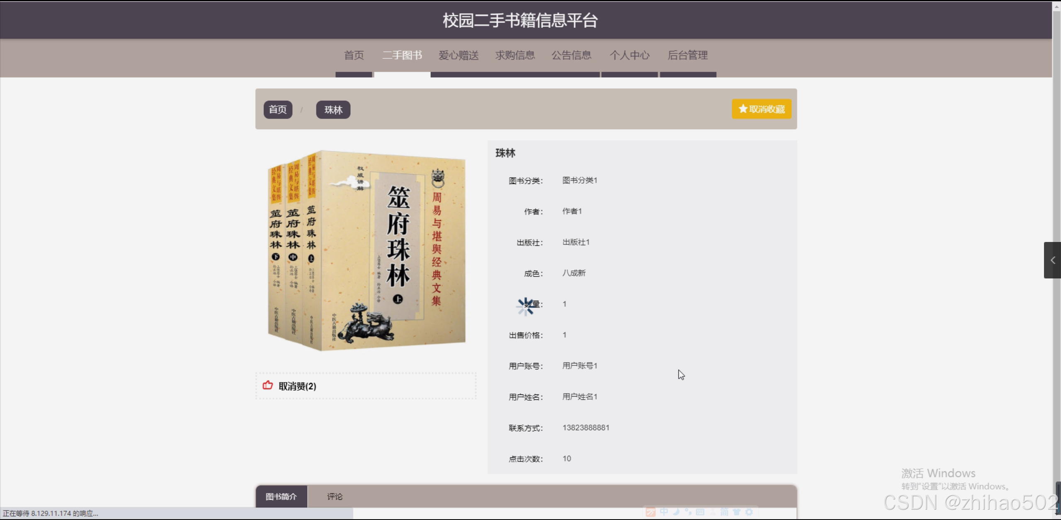Toggle simplified/traditional 简 character mode
This screenshot has height=520, width=1061.
pyautogui.click(x=725, y=512)
